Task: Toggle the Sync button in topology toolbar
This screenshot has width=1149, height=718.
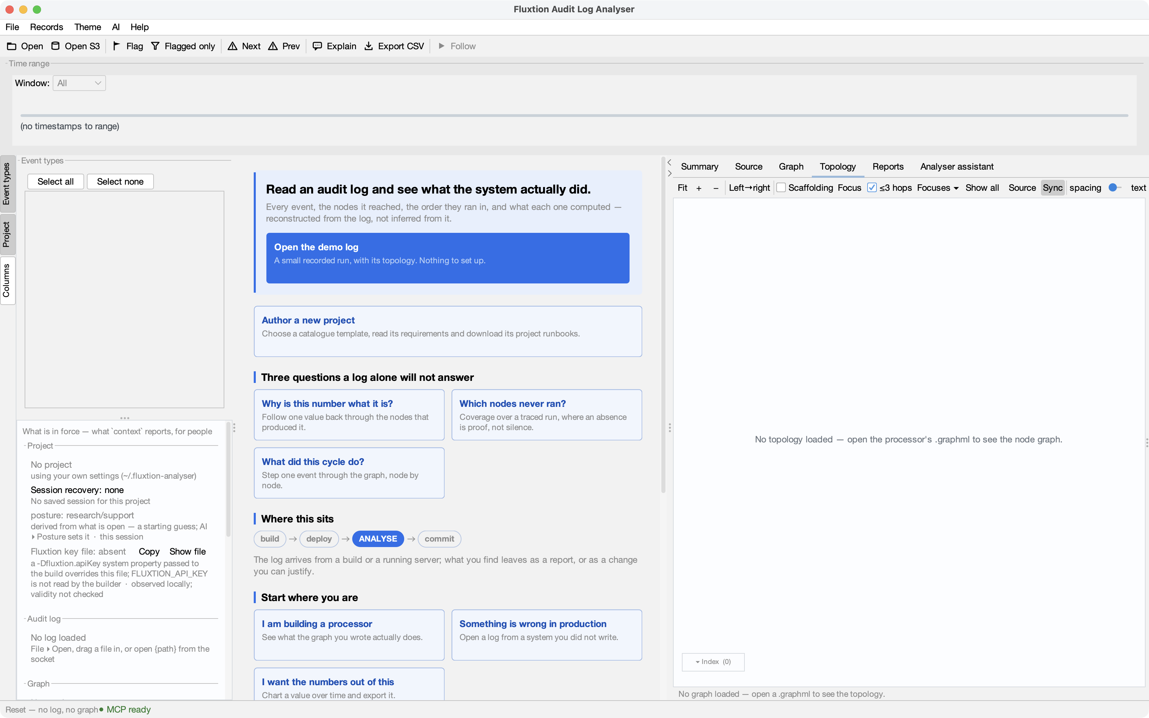Action: point(1052,188)
